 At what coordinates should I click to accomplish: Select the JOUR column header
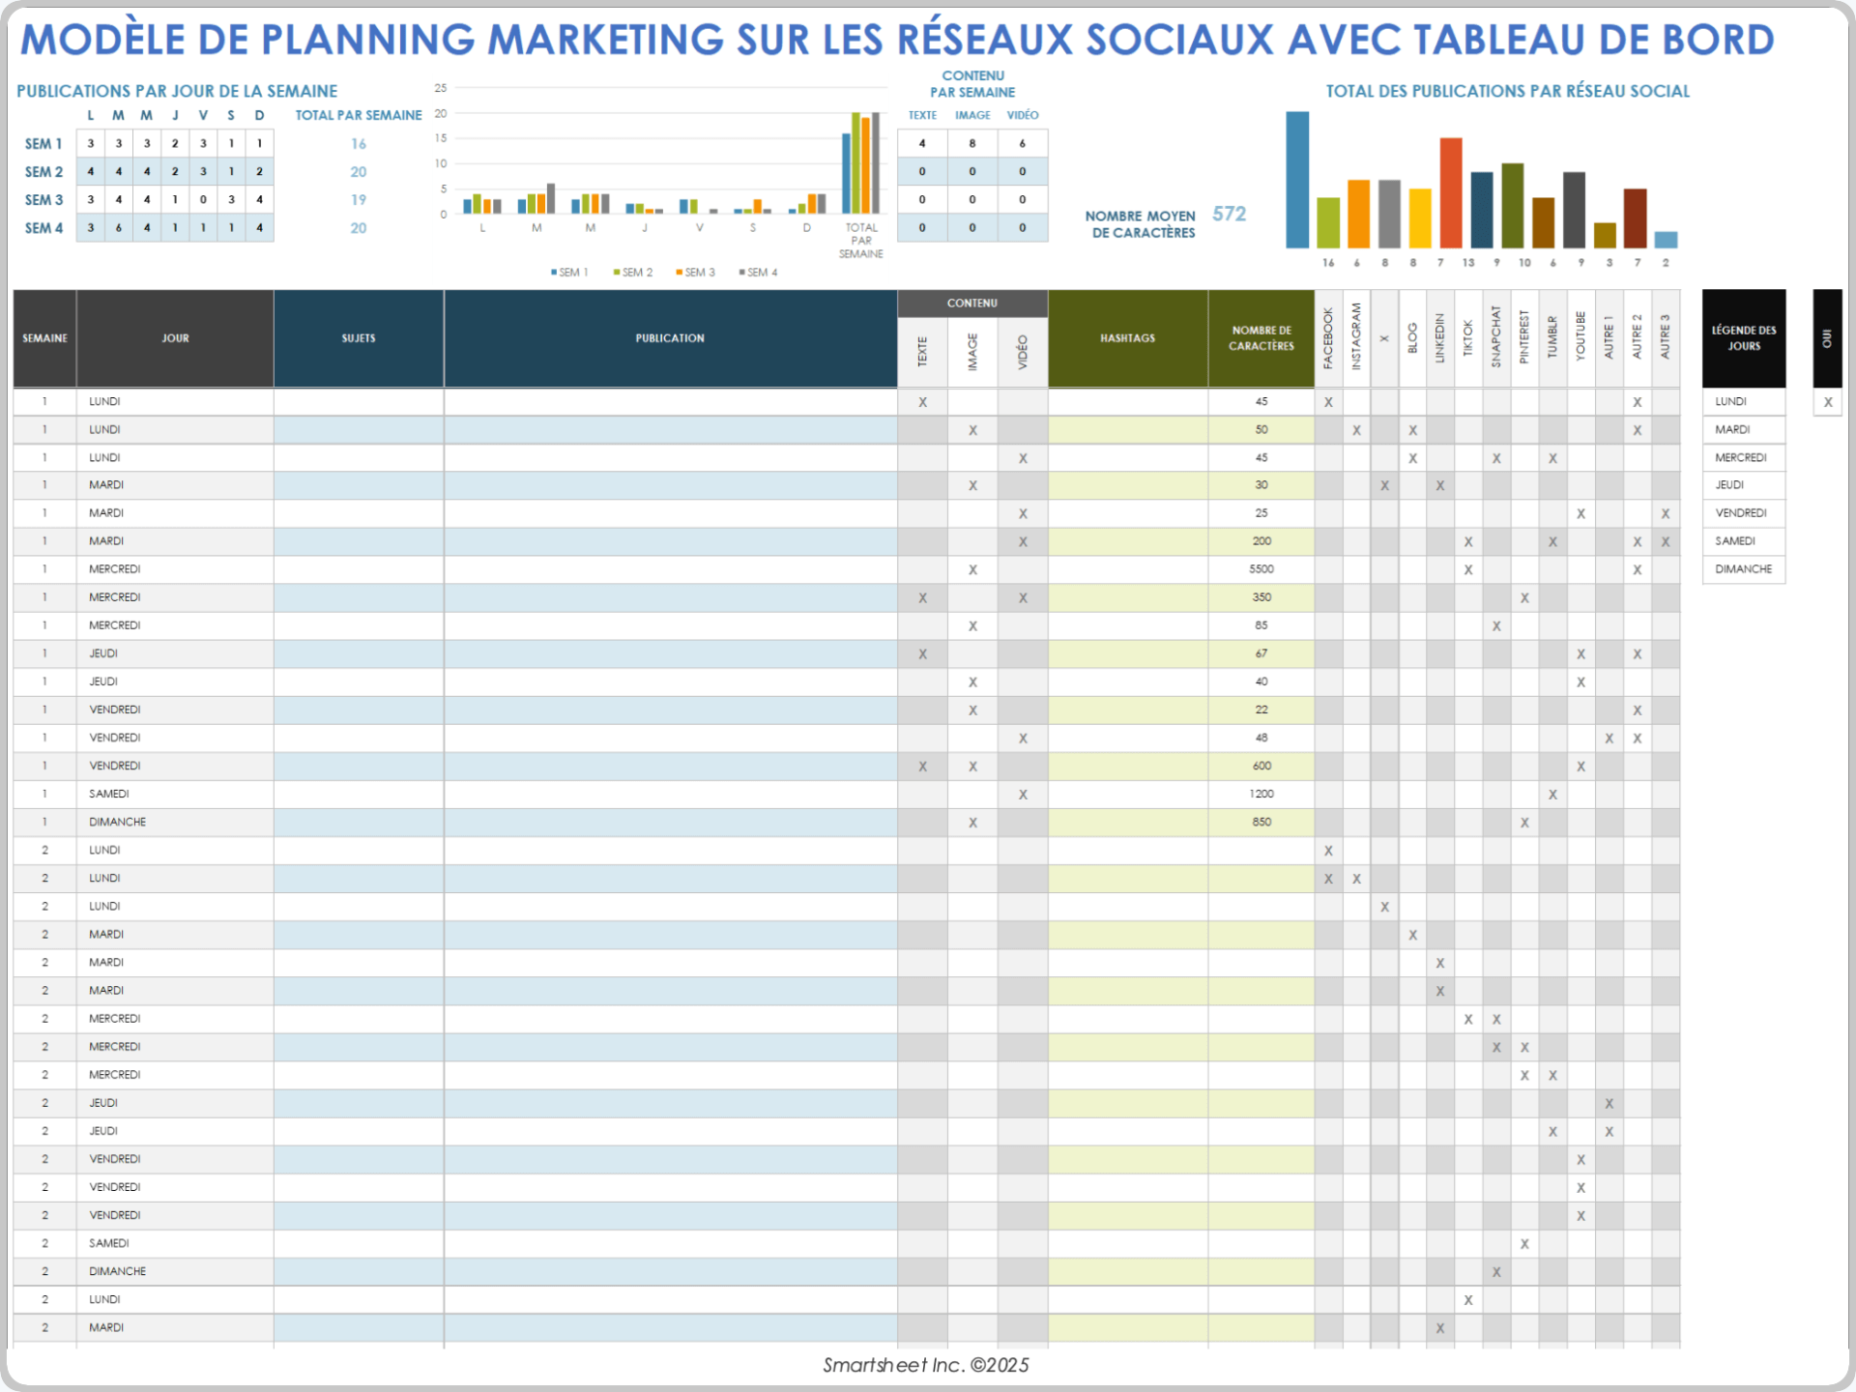click(175, 338)
